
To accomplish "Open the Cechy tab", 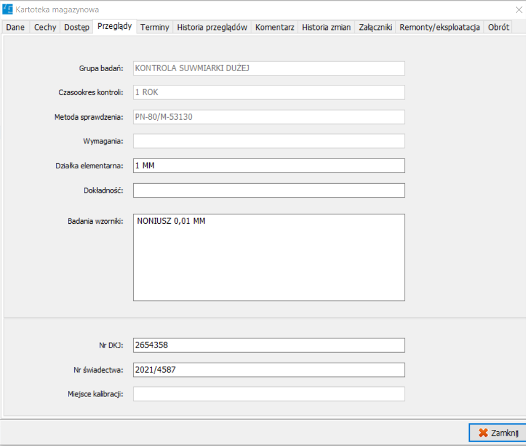I will 45,27.
